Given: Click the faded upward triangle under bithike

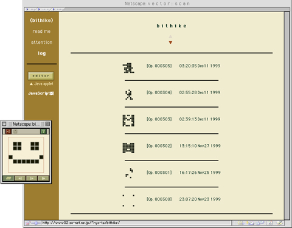Looking at the screenshot, I should pyautogui.click(x=170, y=36).
